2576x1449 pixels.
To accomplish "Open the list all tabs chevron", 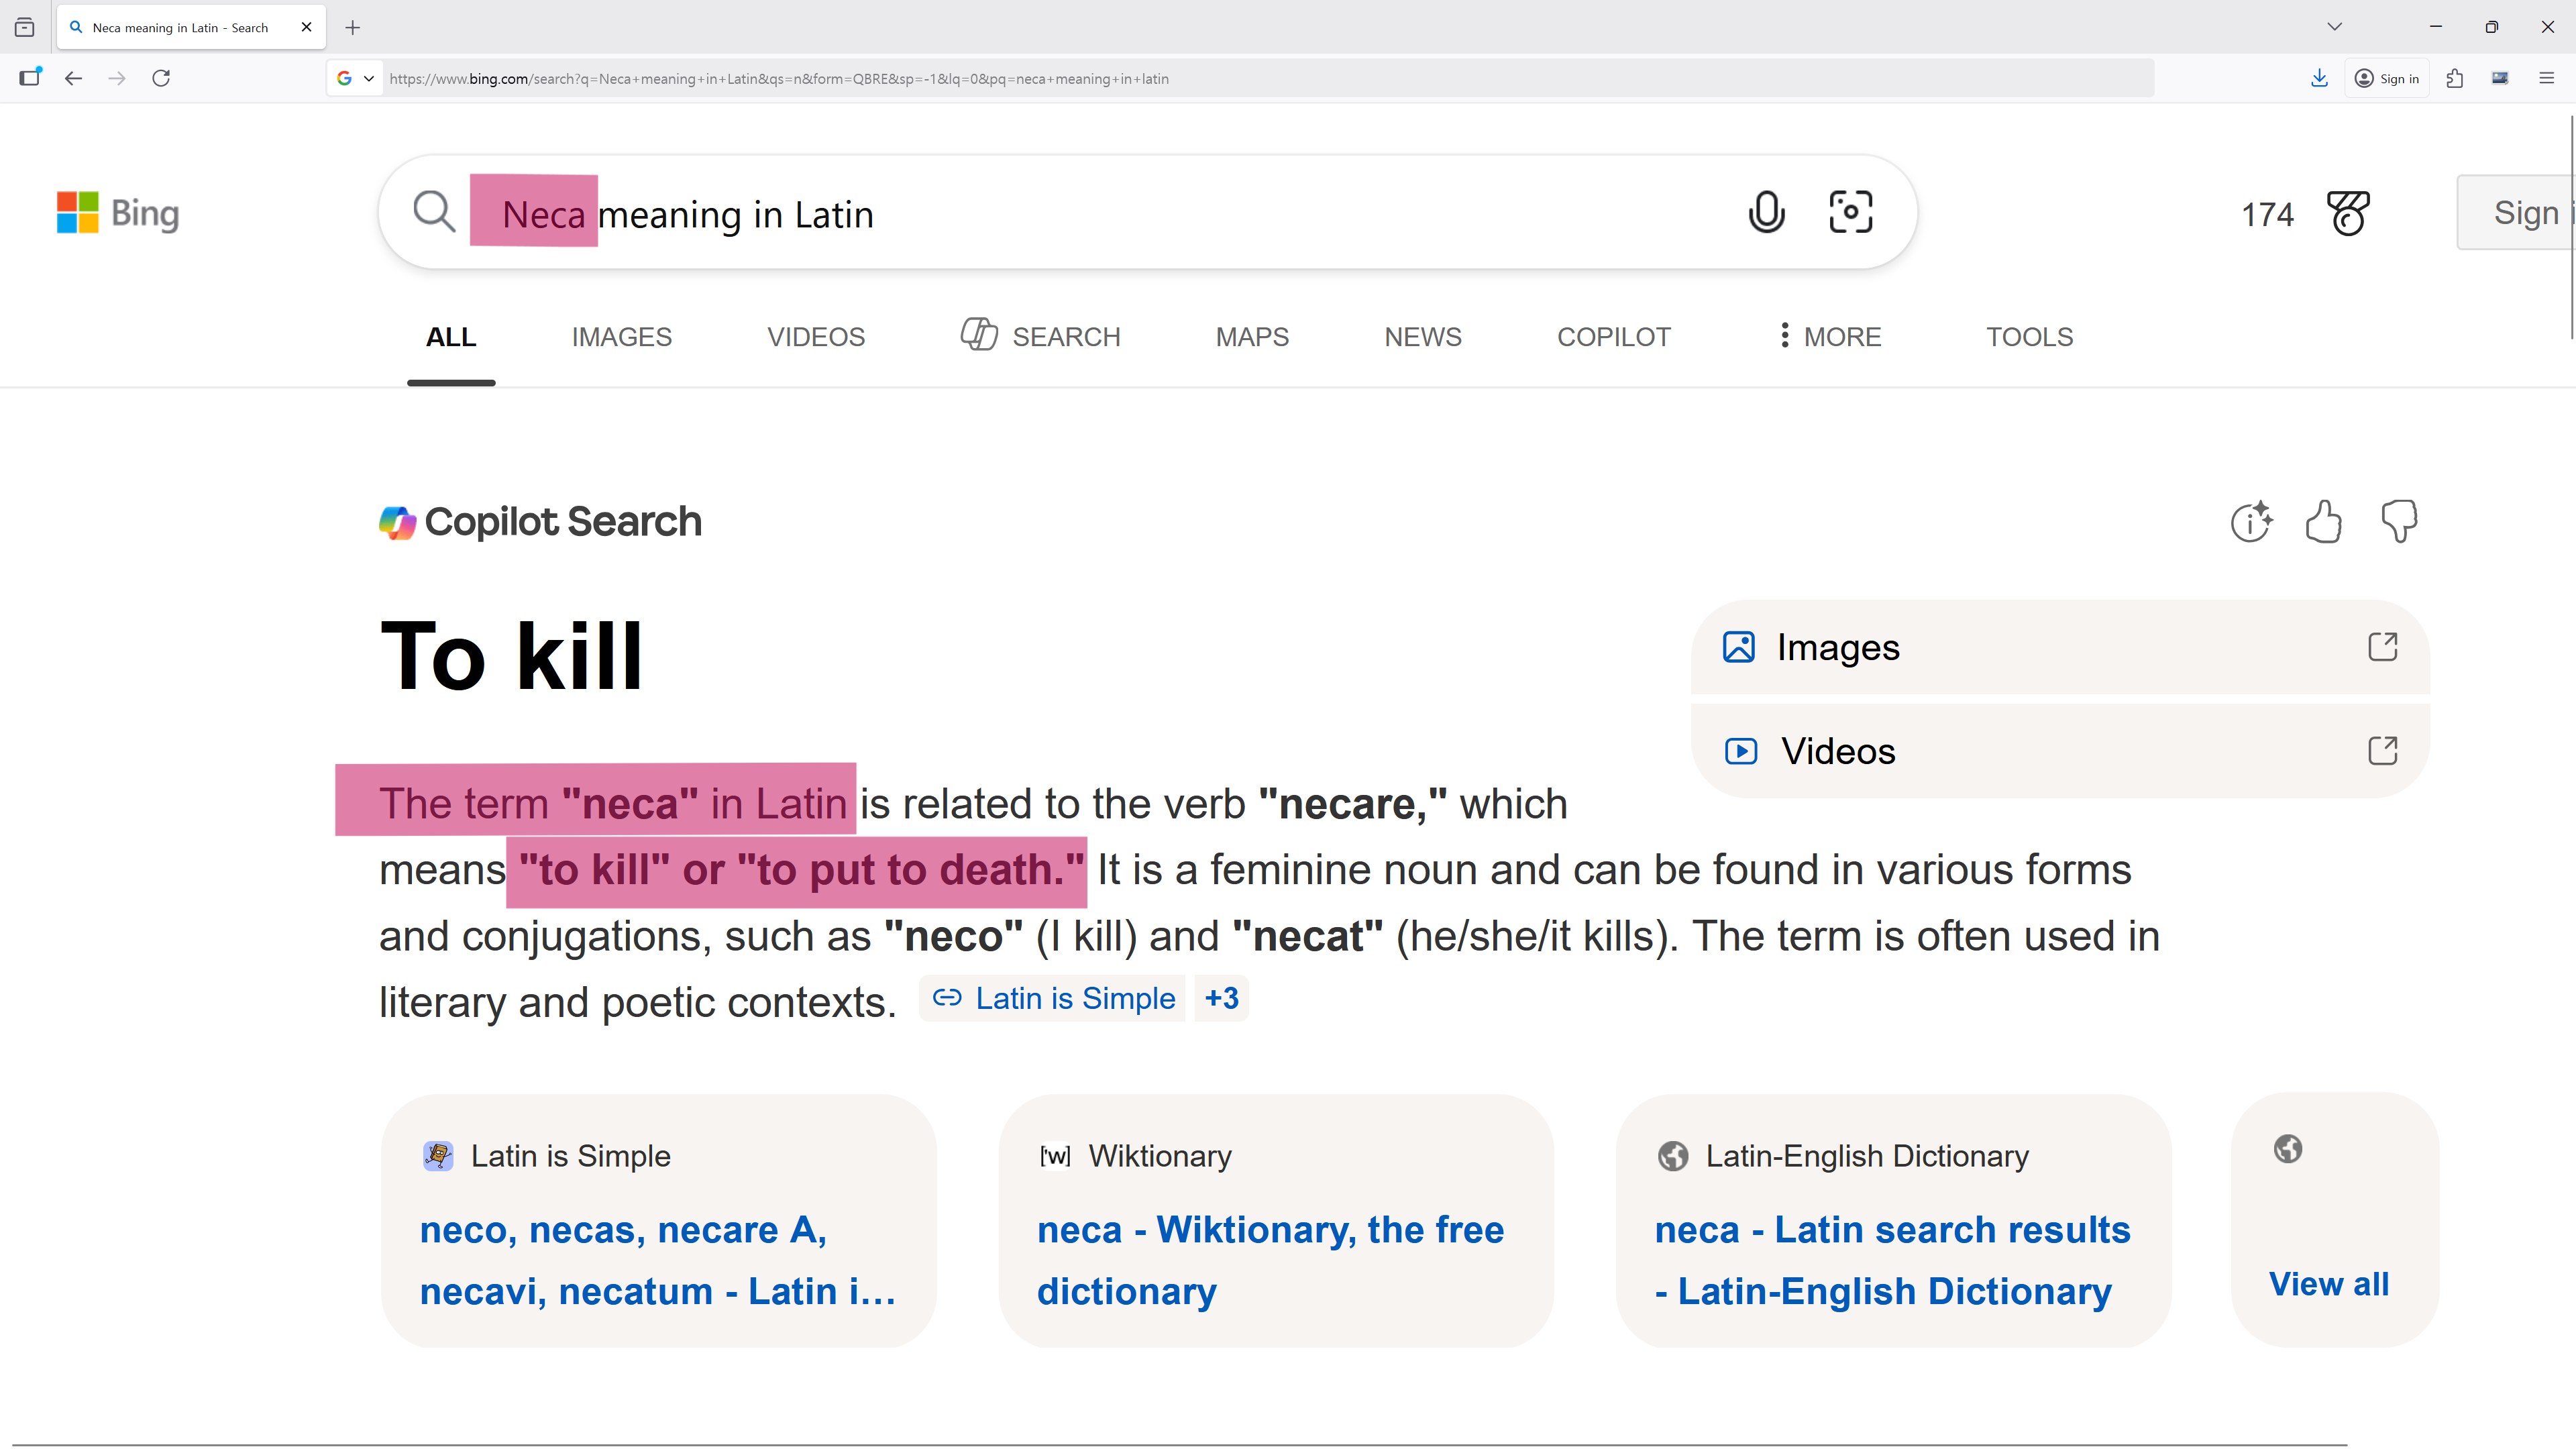I will (2334, 27).
